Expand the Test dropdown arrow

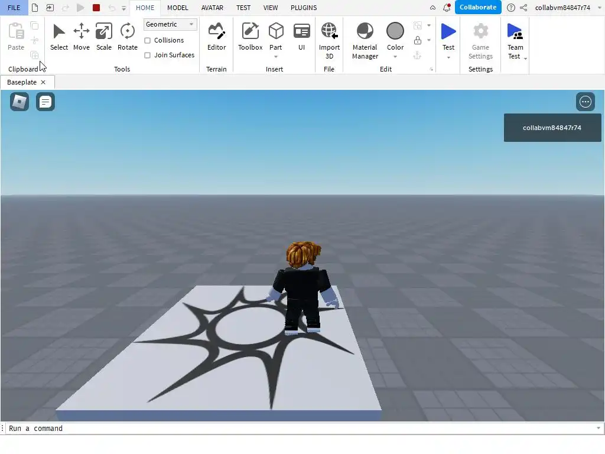tap(448, 57)
